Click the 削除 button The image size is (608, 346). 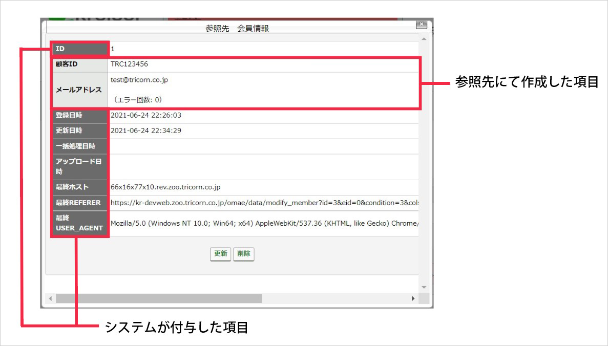[x=243, y=254]
